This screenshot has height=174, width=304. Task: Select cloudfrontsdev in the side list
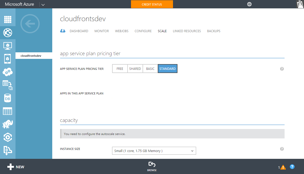coord(34,56)
